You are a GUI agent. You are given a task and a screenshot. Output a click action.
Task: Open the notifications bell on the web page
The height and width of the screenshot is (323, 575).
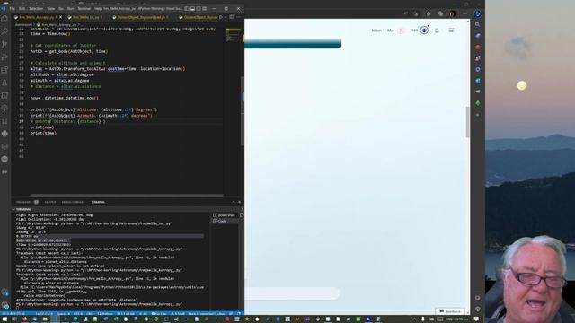click(437, 31)
